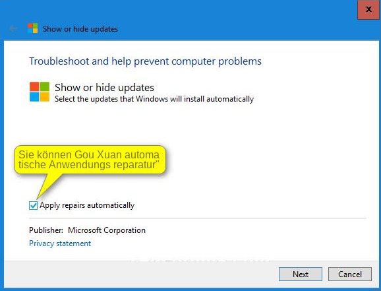Click the Publisher: label
Image resolution: width=381 pixels, height=291 pixels.
coord(46,230)
